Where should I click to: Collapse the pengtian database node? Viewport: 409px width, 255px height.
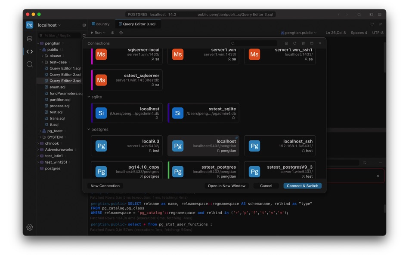(38, 43)
